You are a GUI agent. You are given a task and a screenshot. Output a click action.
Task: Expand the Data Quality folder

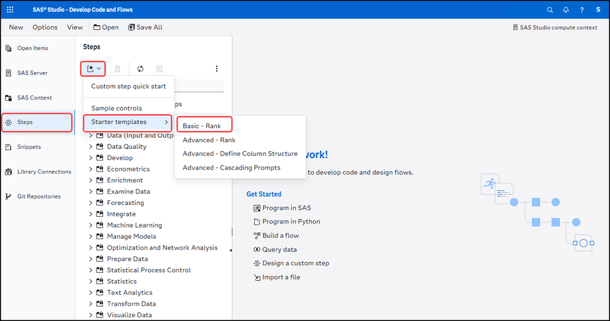(90, 146)
